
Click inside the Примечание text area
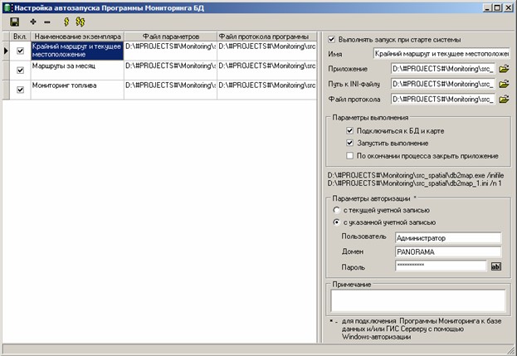(x=417, y=299)
